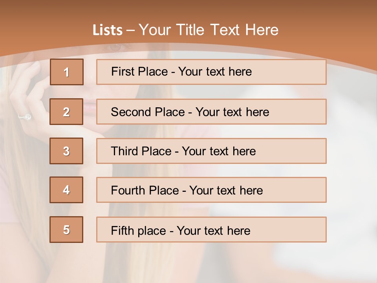
Task: Click the number 1 box
Action: tap(66, 72)
